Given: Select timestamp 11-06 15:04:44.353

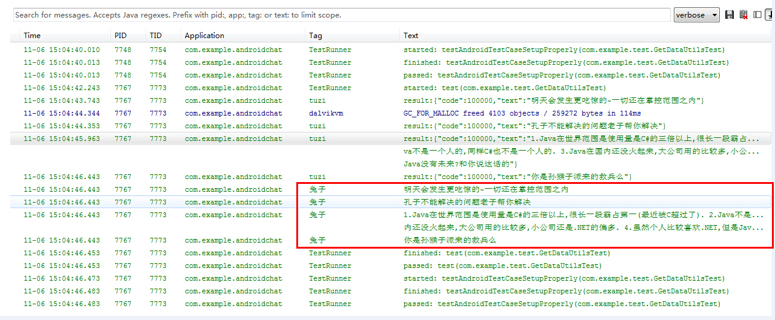Looking at the screenshot, I should (x=62, y=126).
